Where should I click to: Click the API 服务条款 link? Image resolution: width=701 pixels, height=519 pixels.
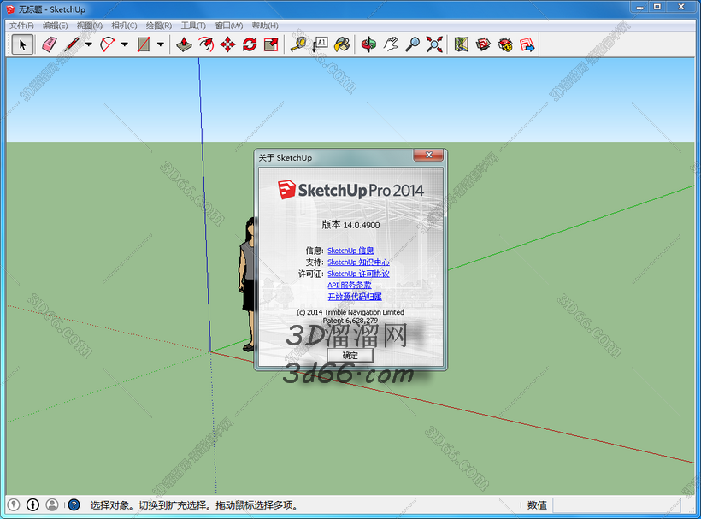pyautogui.click(x=349, y=286)
